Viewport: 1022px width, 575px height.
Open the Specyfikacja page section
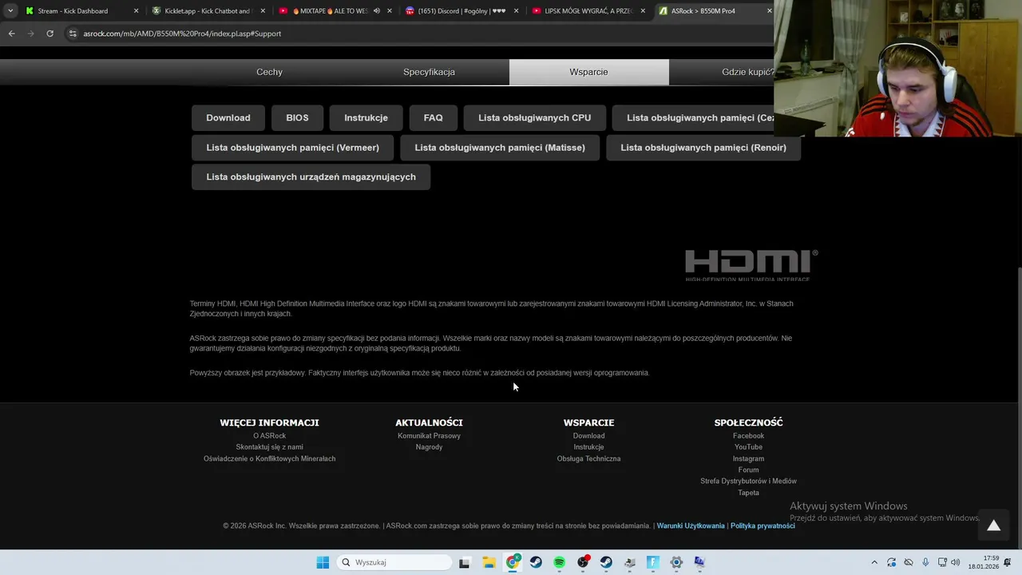(429, 72)
